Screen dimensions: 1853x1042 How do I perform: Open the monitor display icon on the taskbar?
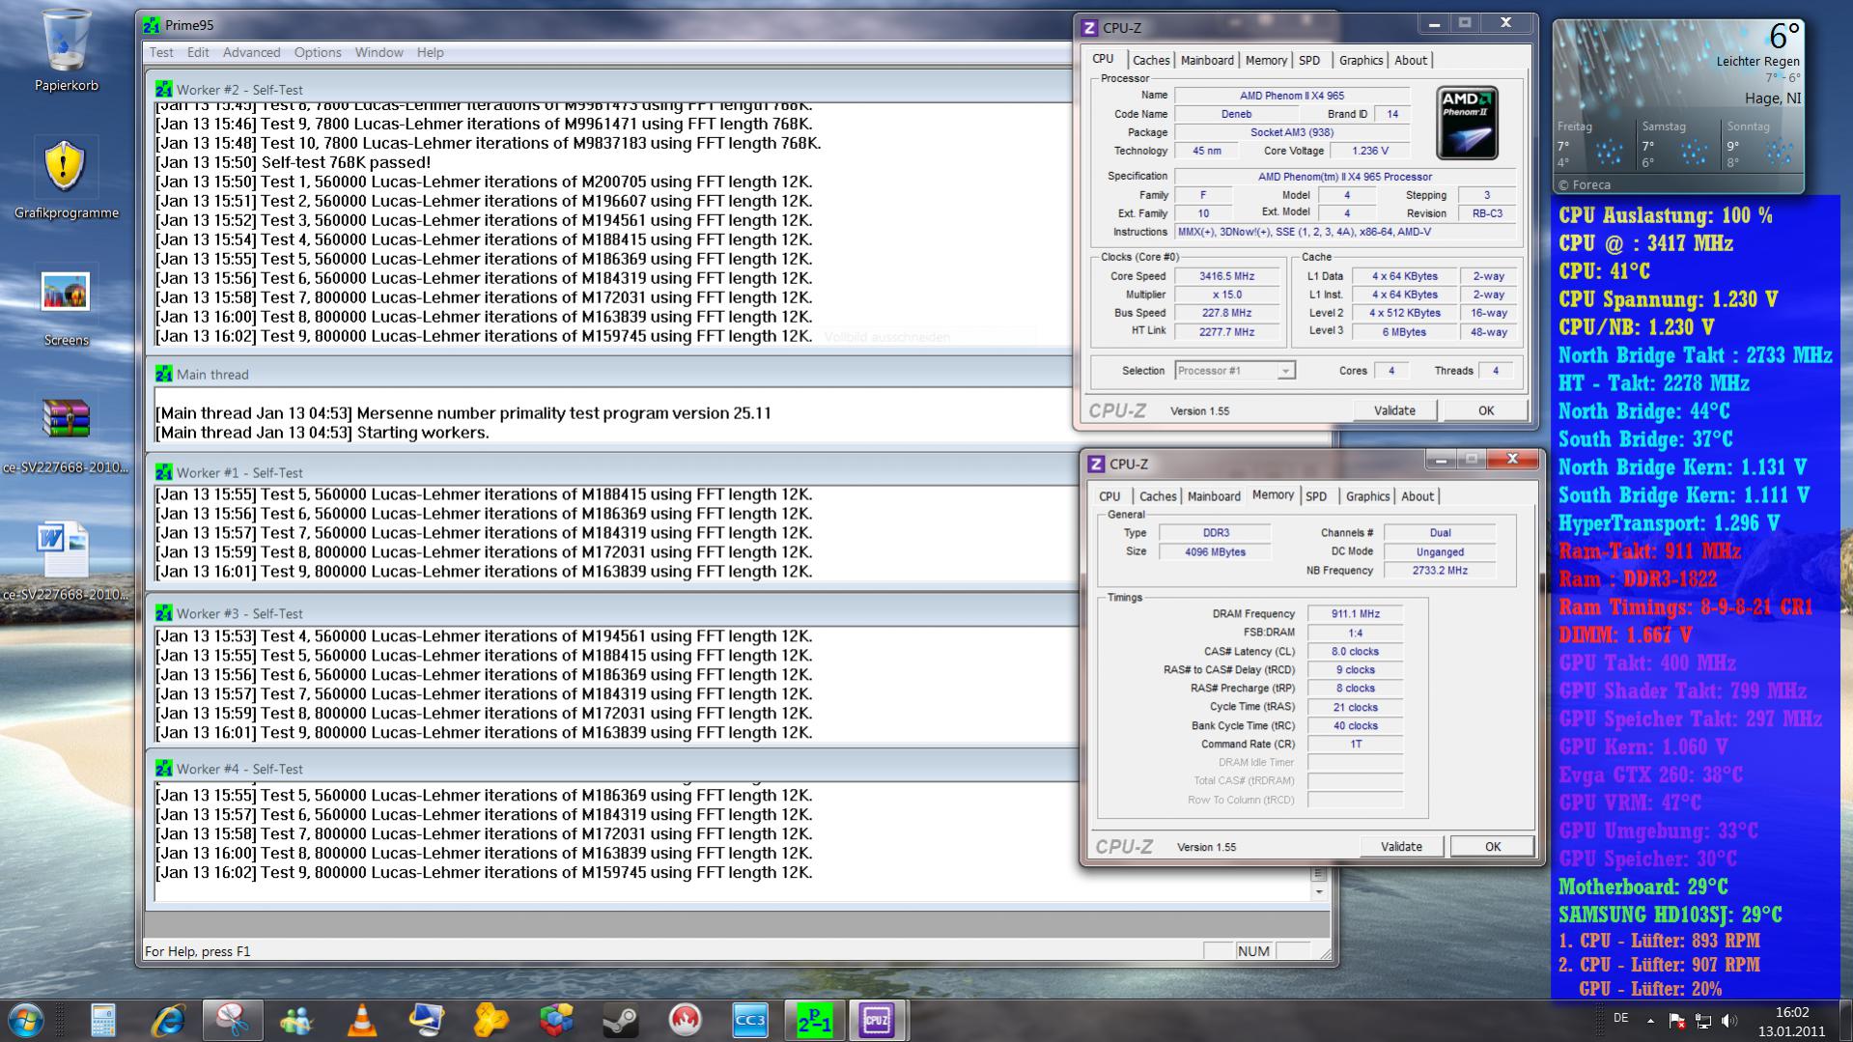(427, 1020)
